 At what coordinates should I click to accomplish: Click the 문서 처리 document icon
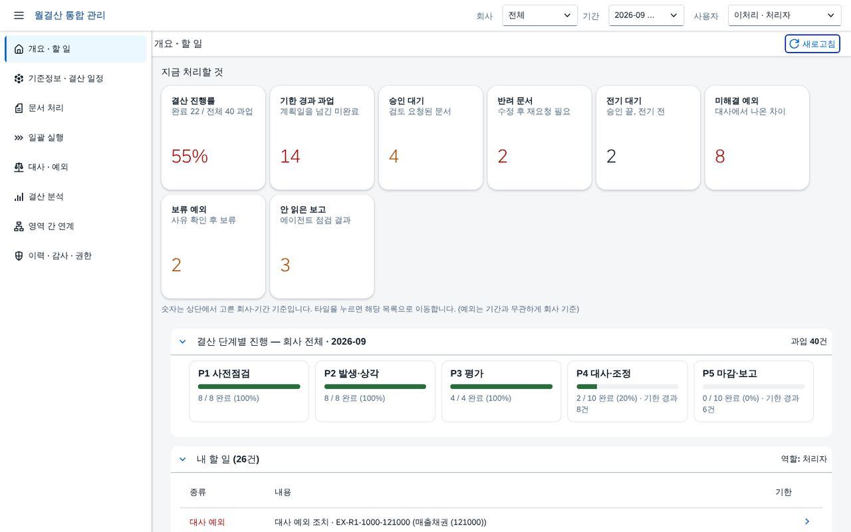pos(19,108)
